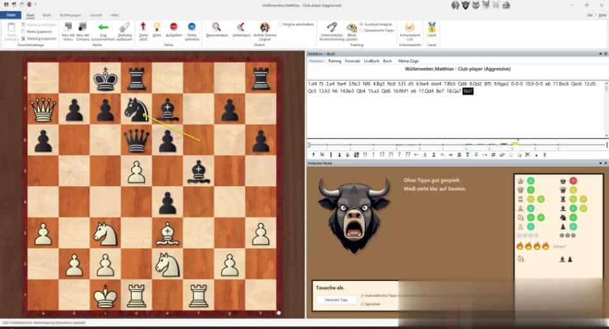The height and width of the screenshot is (329, 609).
Task: Click the white bishop on e3
Action: (167, 234)
